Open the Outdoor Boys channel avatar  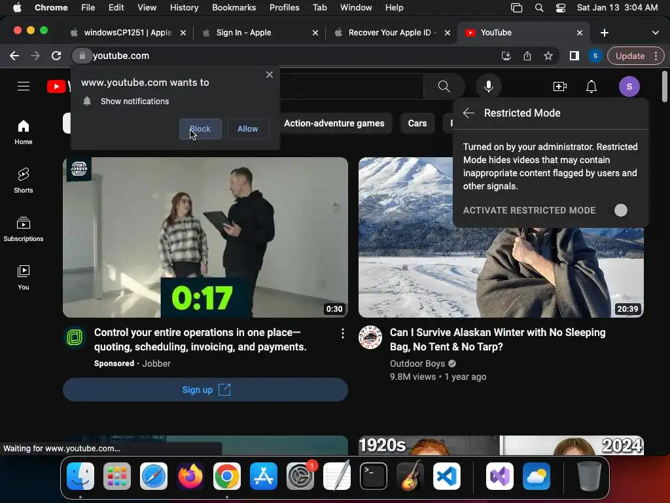370,337
